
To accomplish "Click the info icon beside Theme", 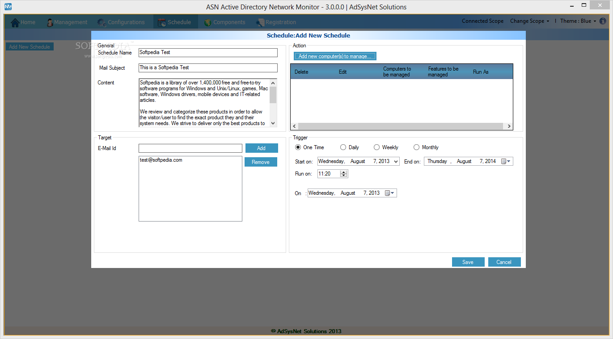I will pyautogui.click(x=603, y=21).
